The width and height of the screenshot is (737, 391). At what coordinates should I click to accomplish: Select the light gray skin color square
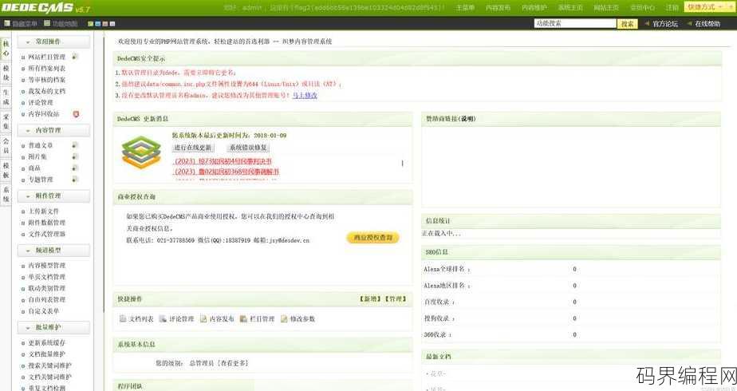click(x=112, y=23)
